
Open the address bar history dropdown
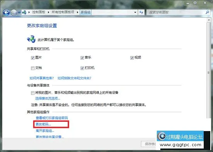point(135,12)
